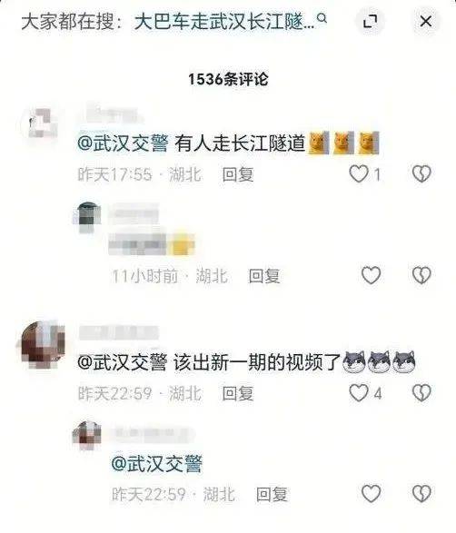Reply to the 该出新一期的视频了 comment
This screenshot has height=533, width=456.
238,393
